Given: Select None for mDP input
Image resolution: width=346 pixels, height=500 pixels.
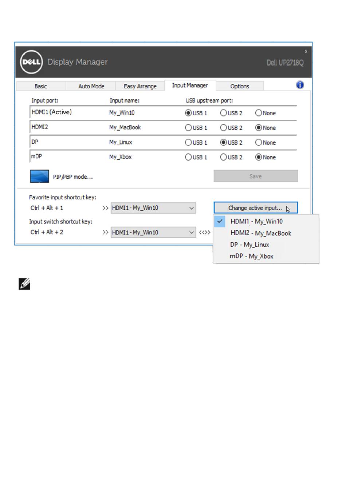Looking at the screenshot, I should click(259, 157).
